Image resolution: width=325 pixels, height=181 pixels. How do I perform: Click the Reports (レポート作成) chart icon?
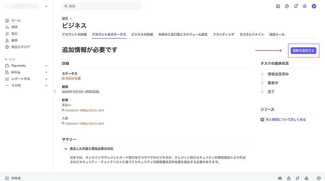(7, 79)
